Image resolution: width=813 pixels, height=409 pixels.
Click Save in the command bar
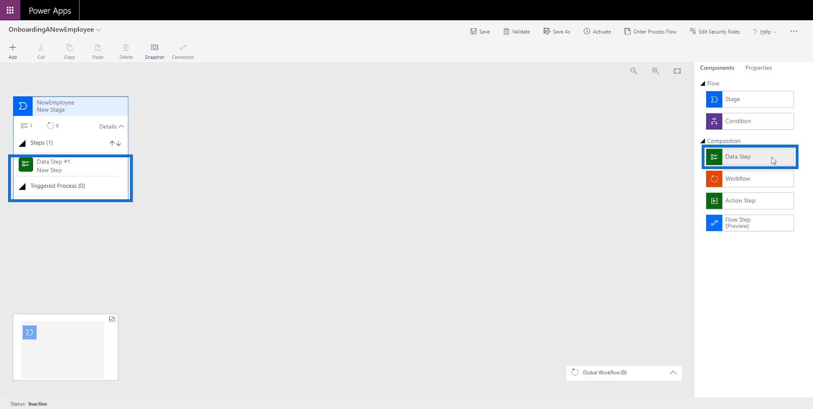click(480, 31)
